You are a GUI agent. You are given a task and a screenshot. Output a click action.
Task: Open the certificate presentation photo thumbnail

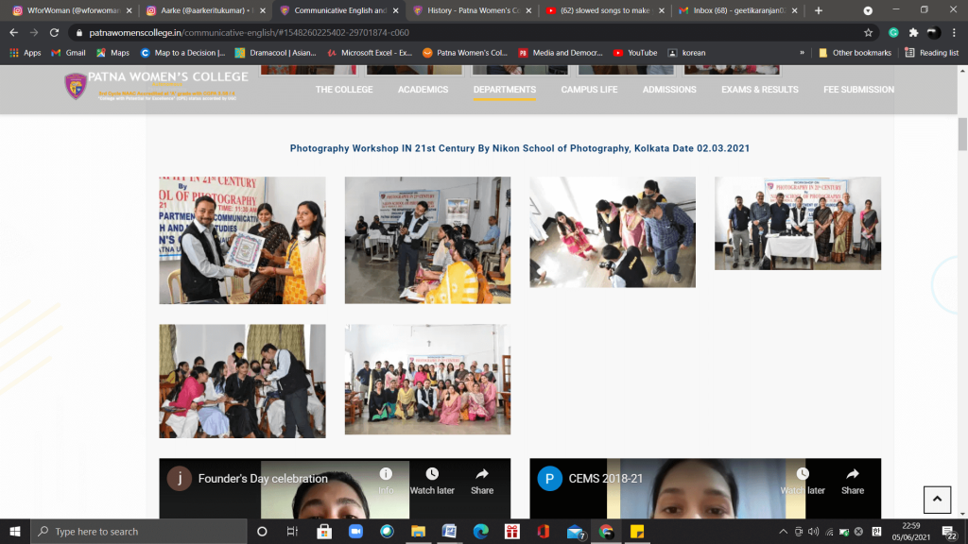click(242, 240)
